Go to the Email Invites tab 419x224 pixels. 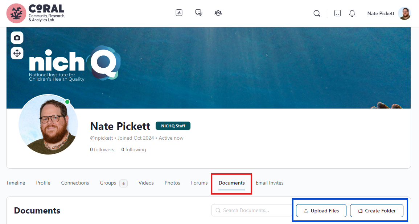[x=270, y=183]
